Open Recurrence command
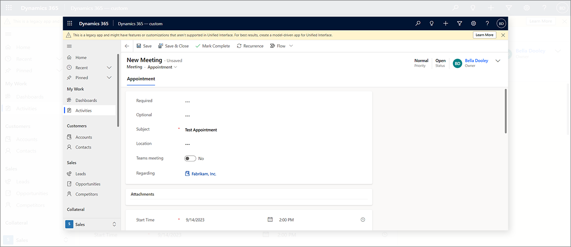This screenshot has width=571, height=247. click(250, 46)
